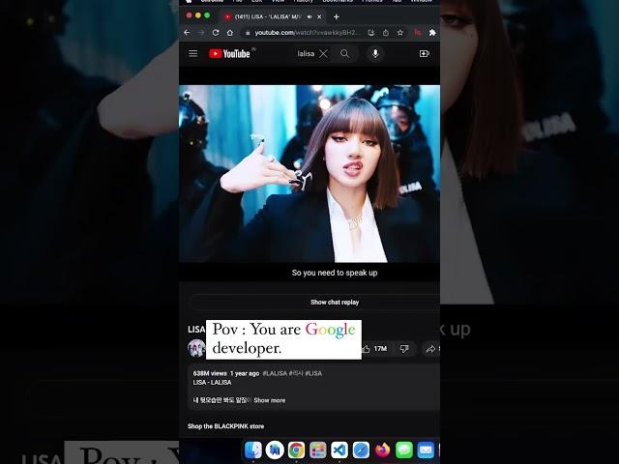This screenshot has width=619, height=464.
Task: Click the 'lalisa' search field
Action: coord(306,54)
